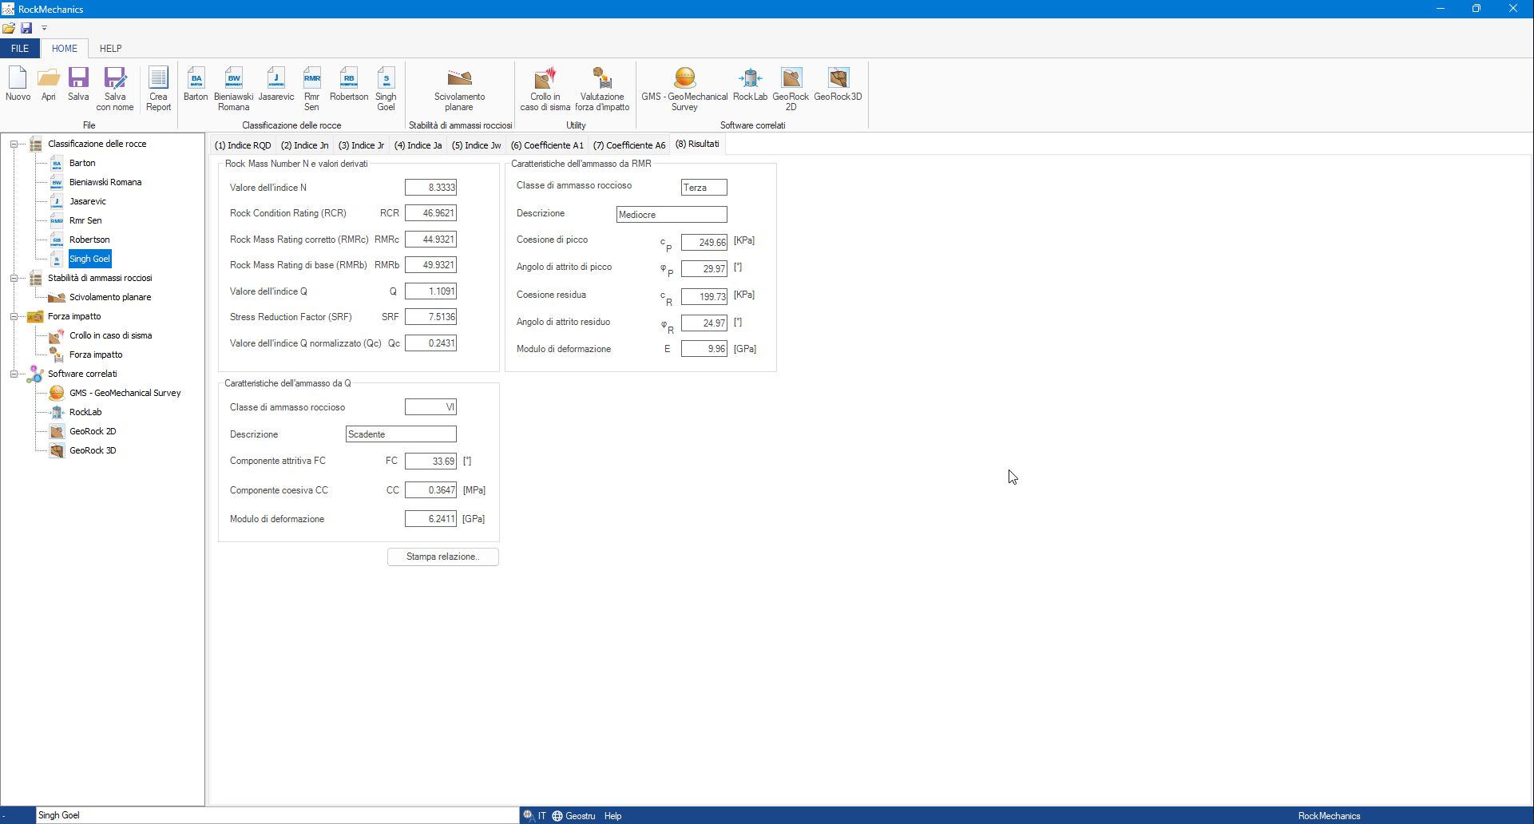Open Barton classification from the ribbon
The image size is (1534, 824).
(x=196, y=85)
